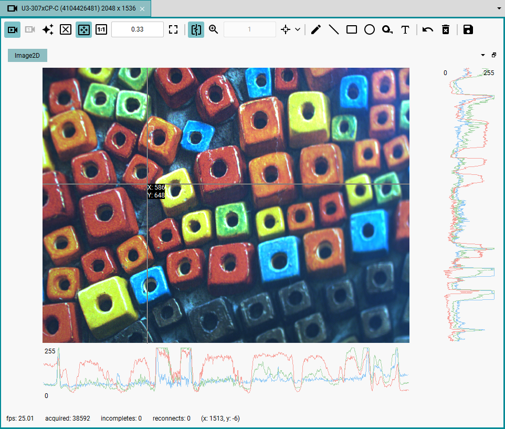Close the U3-307xCP-C camera tab
The image size is (505, 429).
142,9
